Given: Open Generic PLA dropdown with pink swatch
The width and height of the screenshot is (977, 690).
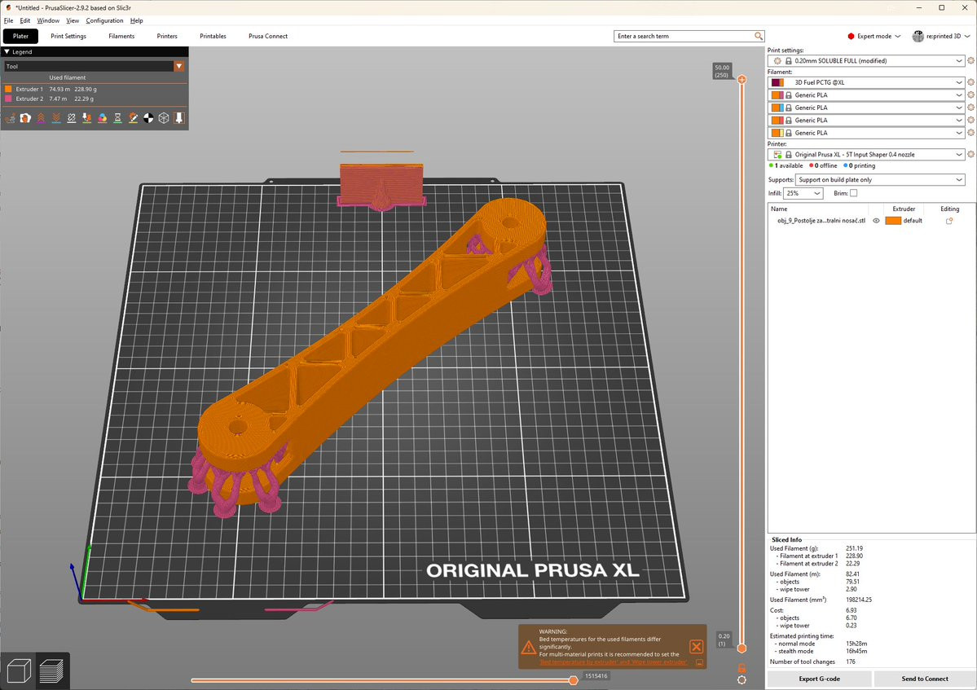Looking at the screenshot, I should point(867,94).
